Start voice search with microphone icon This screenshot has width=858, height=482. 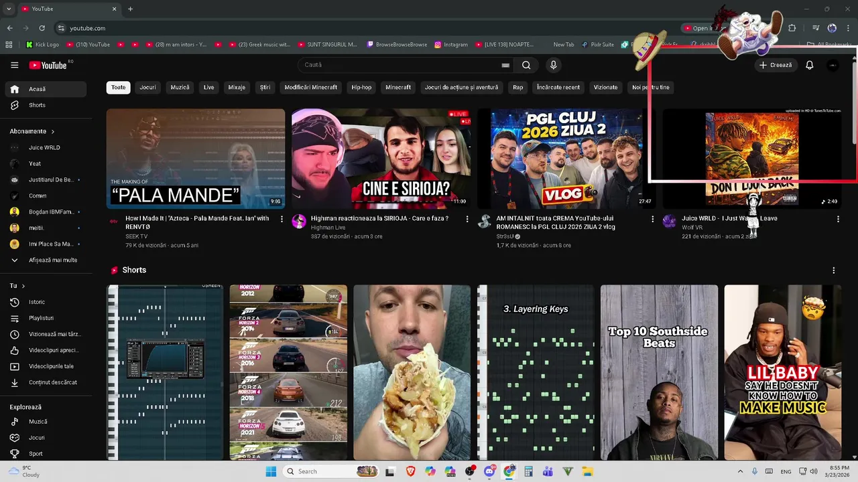pyautogui.click(x=553, y=65)
